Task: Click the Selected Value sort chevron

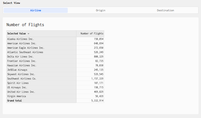Action: tap(28, 34)
